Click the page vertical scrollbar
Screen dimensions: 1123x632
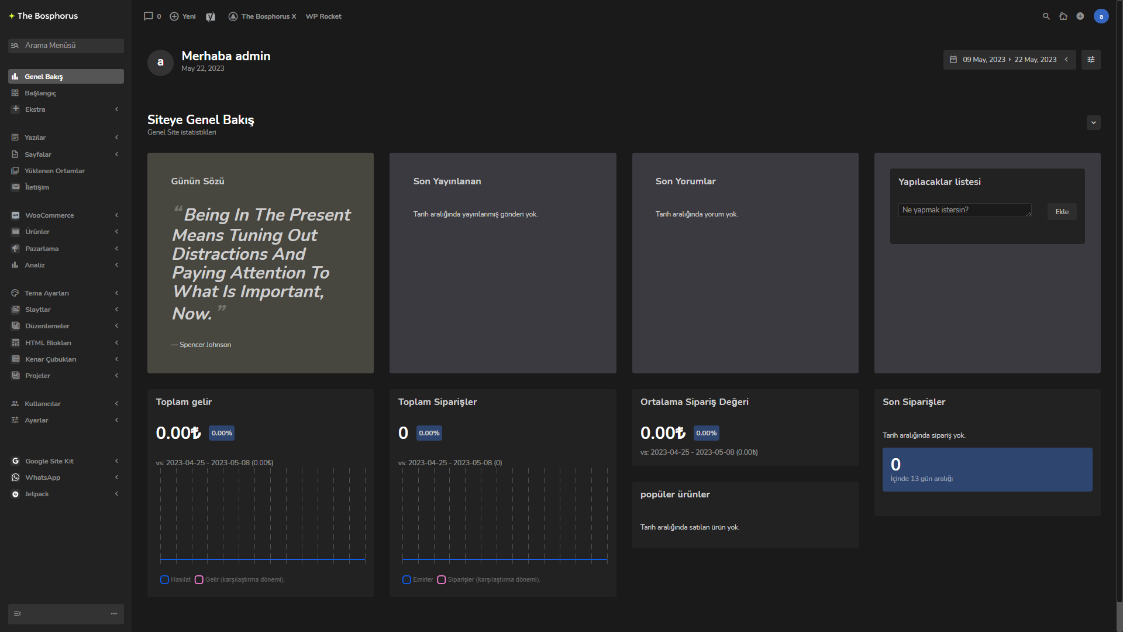tap(1119, 301)
